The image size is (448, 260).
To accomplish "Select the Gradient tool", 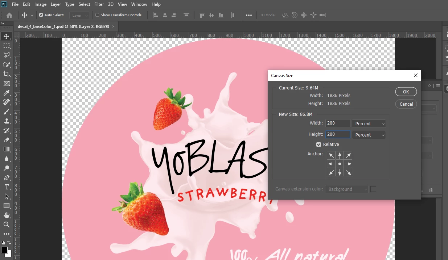I will click(x=7, y=149).
